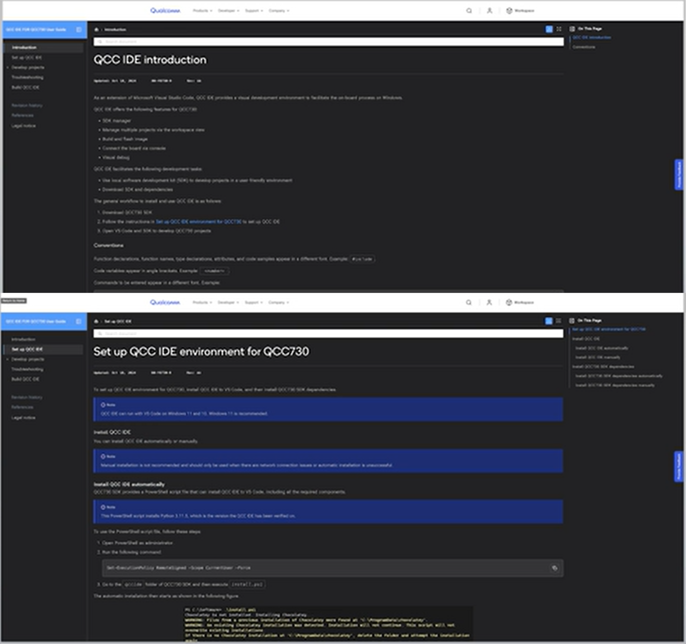Click the fullscreen icon on the Introduction page toolbar
This screenshot has height=644, width=686.
point(559,29)
